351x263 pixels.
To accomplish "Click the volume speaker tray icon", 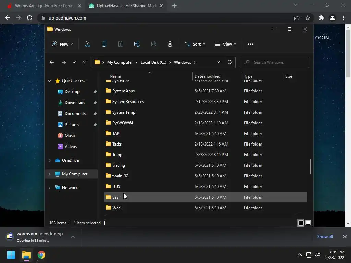I will 317,255.
